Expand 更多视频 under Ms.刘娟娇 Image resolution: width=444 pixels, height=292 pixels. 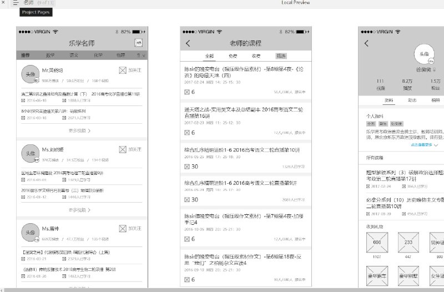click(79, 210)
